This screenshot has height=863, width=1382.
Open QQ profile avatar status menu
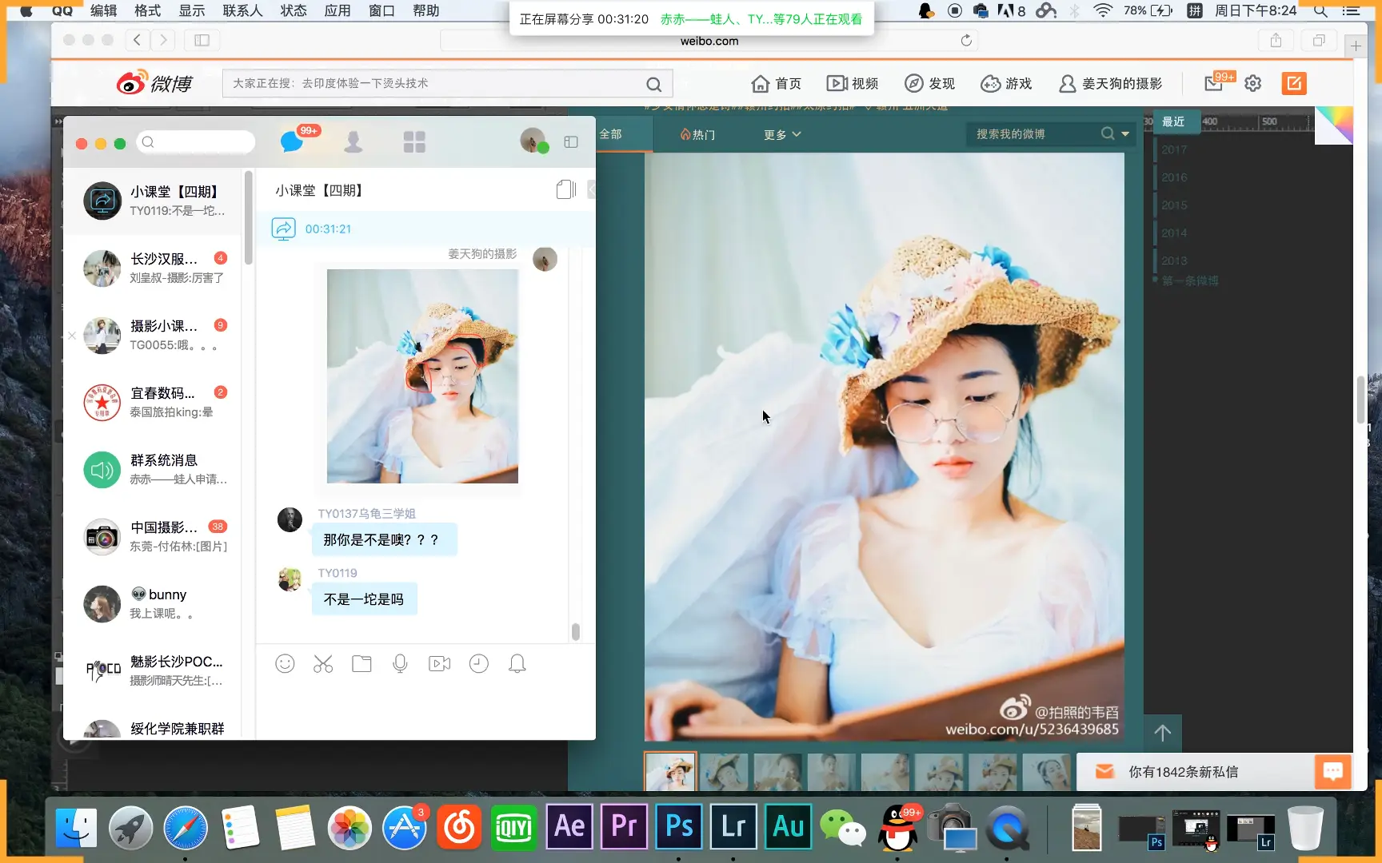pos(533,141)
